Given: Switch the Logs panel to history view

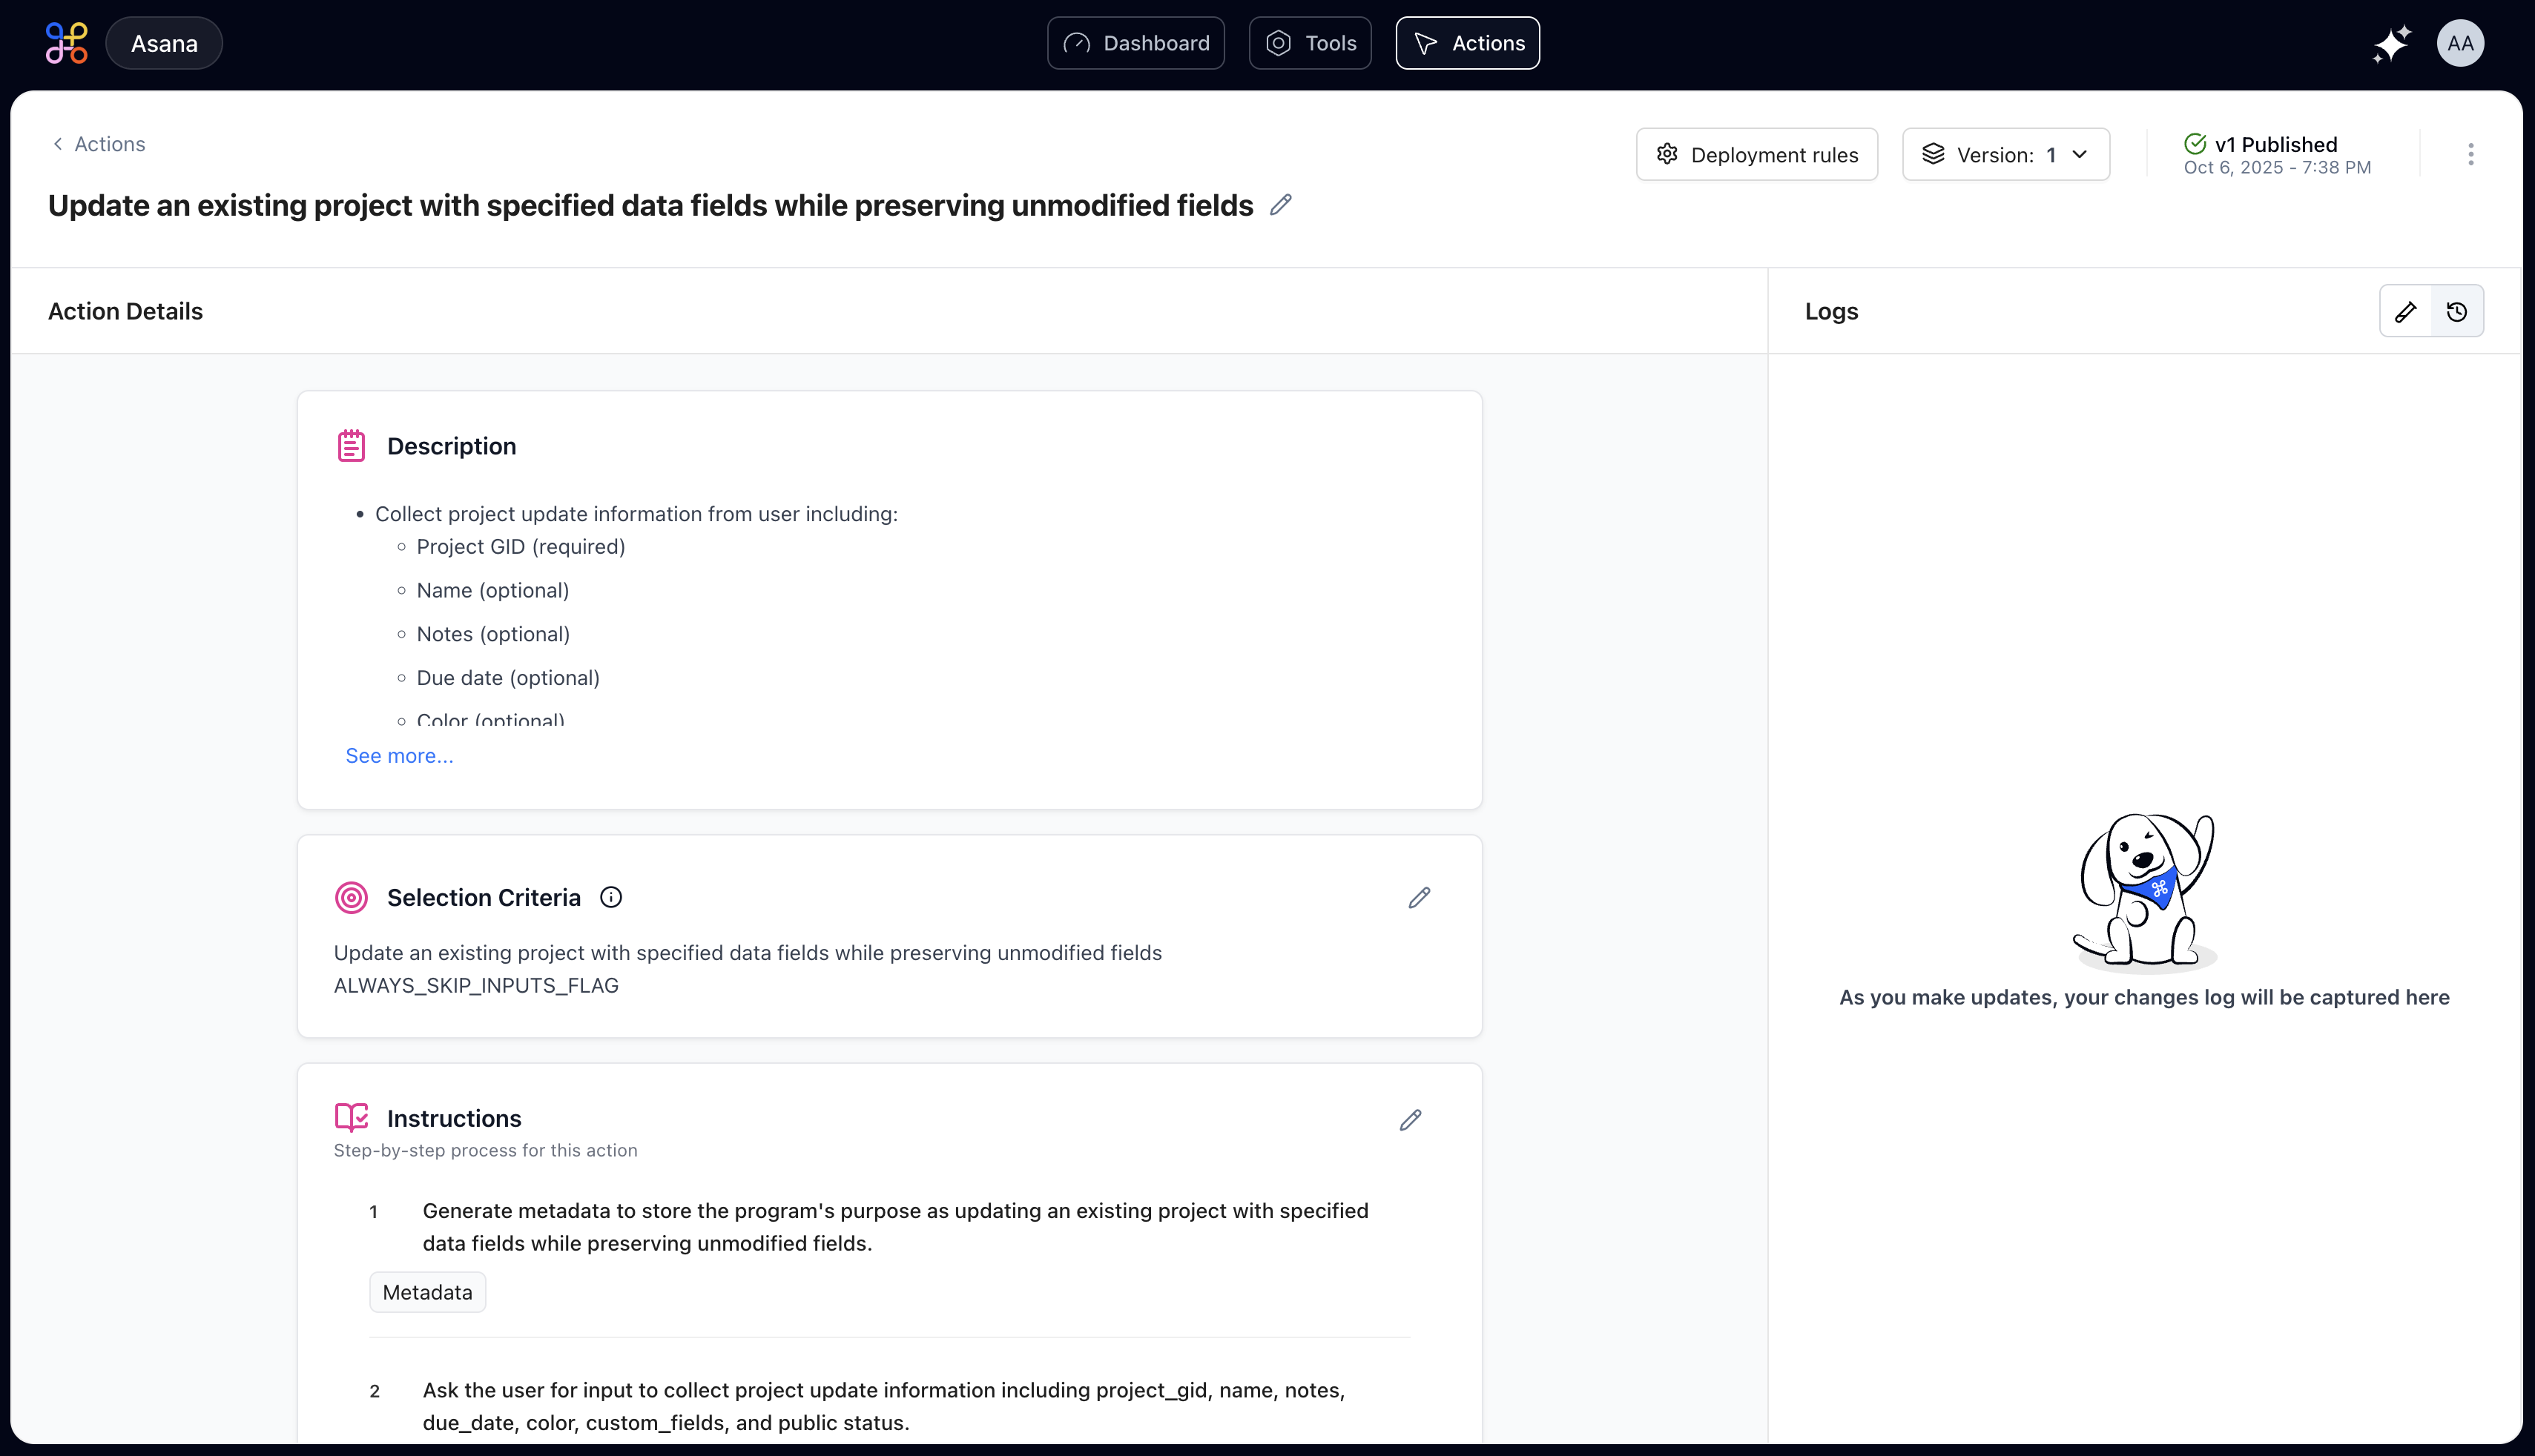Looking at the screenshot, I should pos(2456,312).
